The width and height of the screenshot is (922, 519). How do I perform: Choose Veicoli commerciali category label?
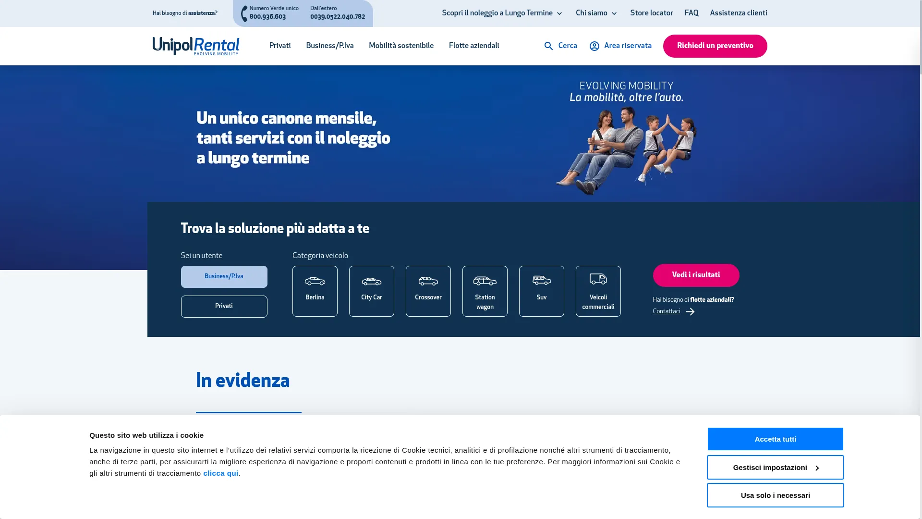click(598, 302)
